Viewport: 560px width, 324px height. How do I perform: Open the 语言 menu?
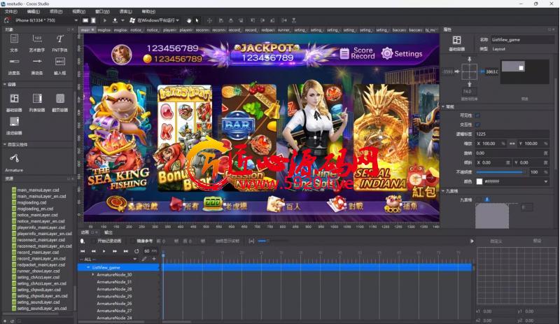[125, 12]
